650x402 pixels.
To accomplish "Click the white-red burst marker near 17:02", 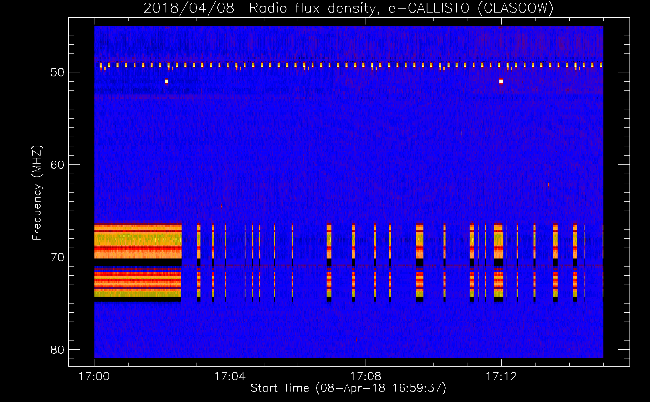I will click(167, 81).
